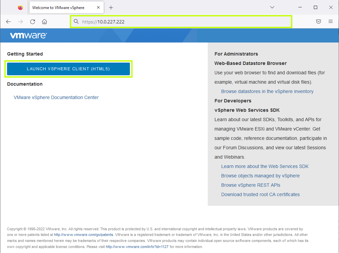Open a new browser tab

[111, 8]
